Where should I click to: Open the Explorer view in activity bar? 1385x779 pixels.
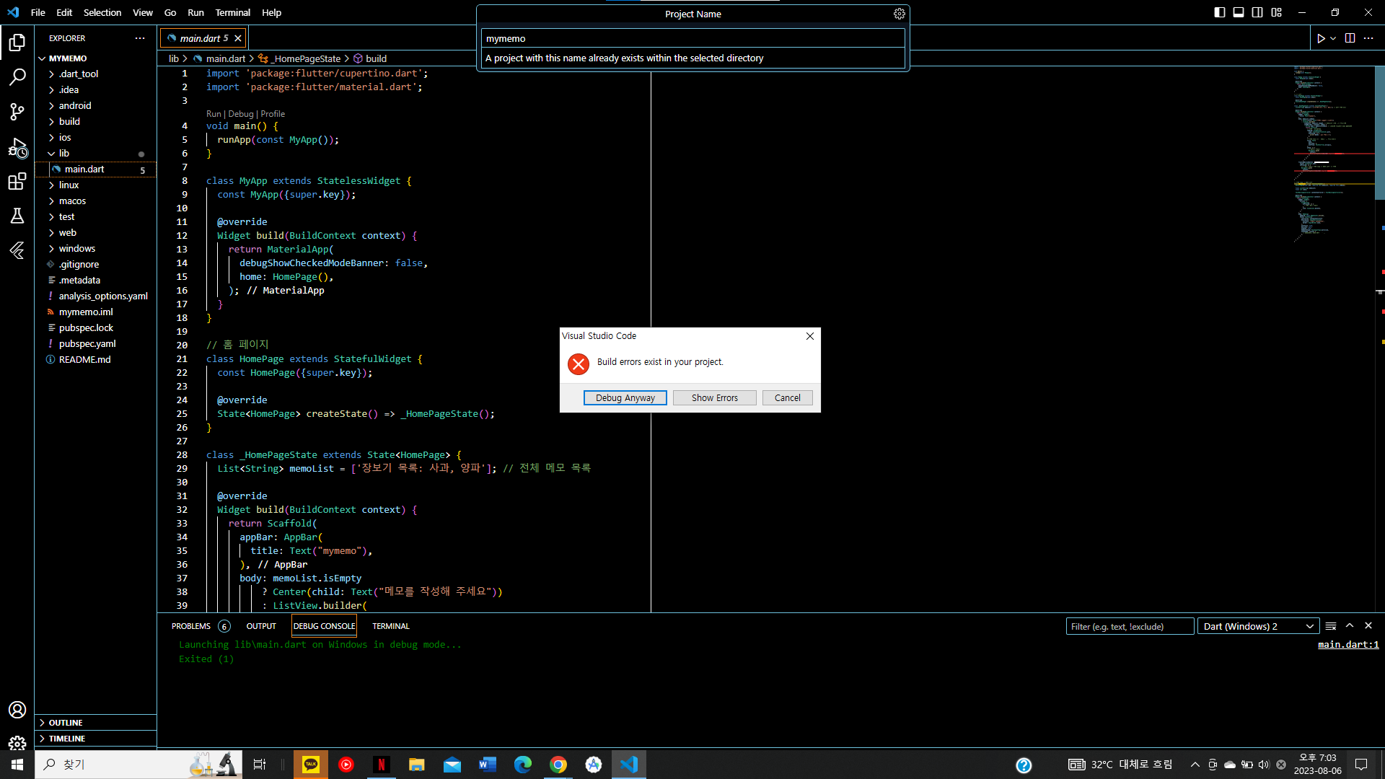[17, 43]
